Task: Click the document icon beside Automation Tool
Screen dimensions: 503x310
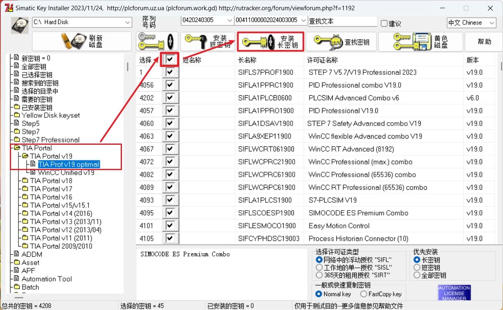Action: click(16, 279)
